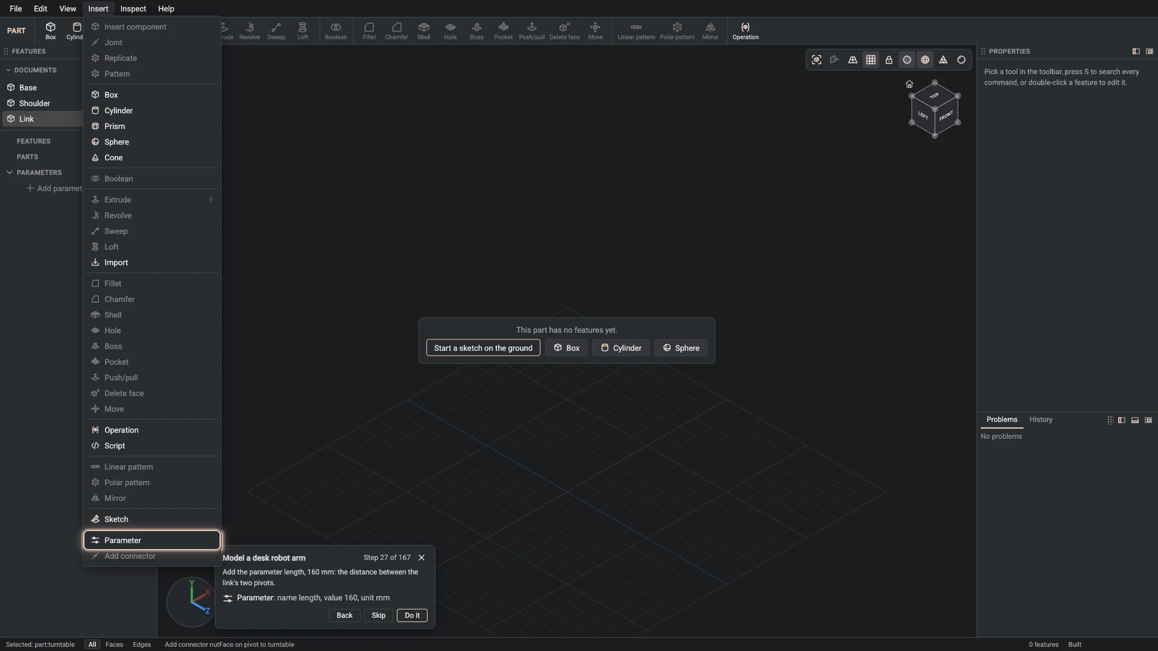This screenshot has height=651, width=1158.
Task: Switch selection filter to All
Action: 92,644
